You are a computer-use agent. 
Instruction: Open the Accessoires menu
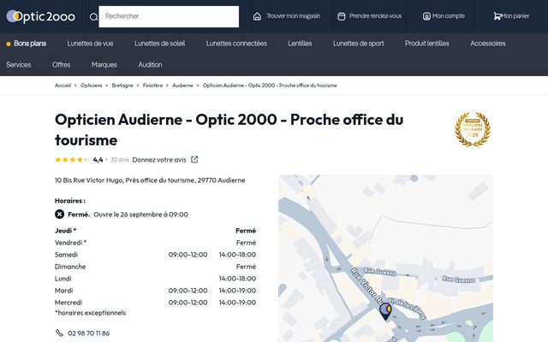[487, 44]
